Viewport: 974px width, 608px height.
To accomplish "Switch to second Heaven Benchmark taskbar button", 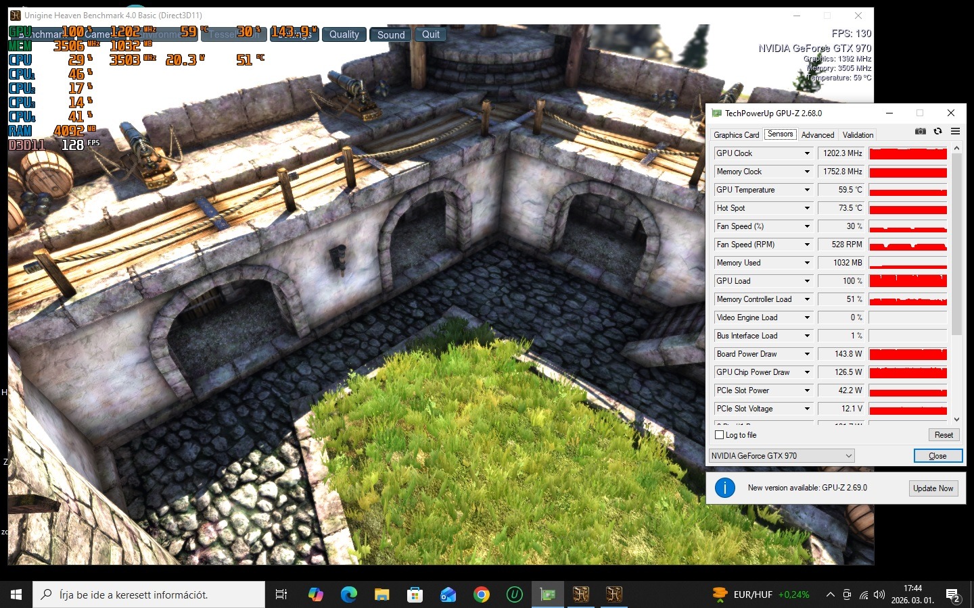I will pos(613,594).
